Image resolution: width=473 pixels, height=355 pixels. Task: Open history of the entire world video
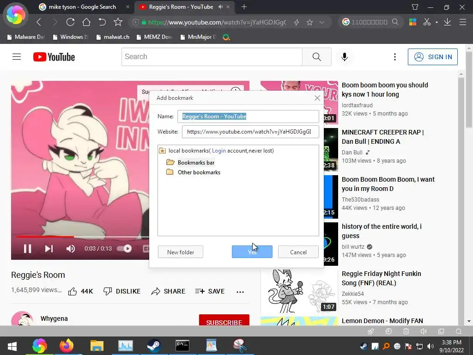pyautogui.click(x=382, y=231)
